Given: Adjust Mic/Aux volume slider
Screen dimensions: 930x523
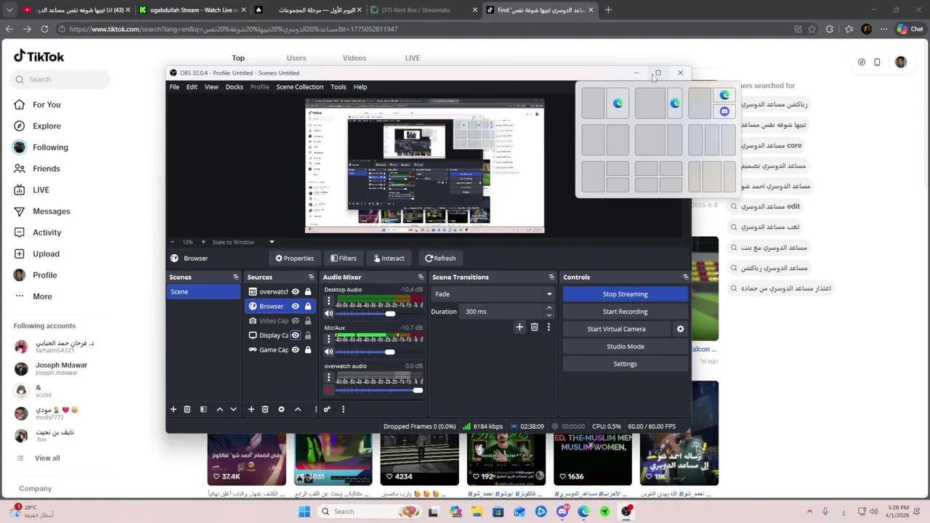Looking at the screenshot, I should tap(377, 352).
